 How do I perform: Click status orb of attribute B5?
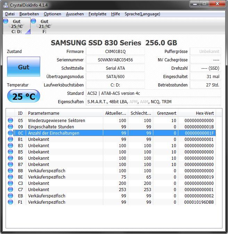coord(10,152)
